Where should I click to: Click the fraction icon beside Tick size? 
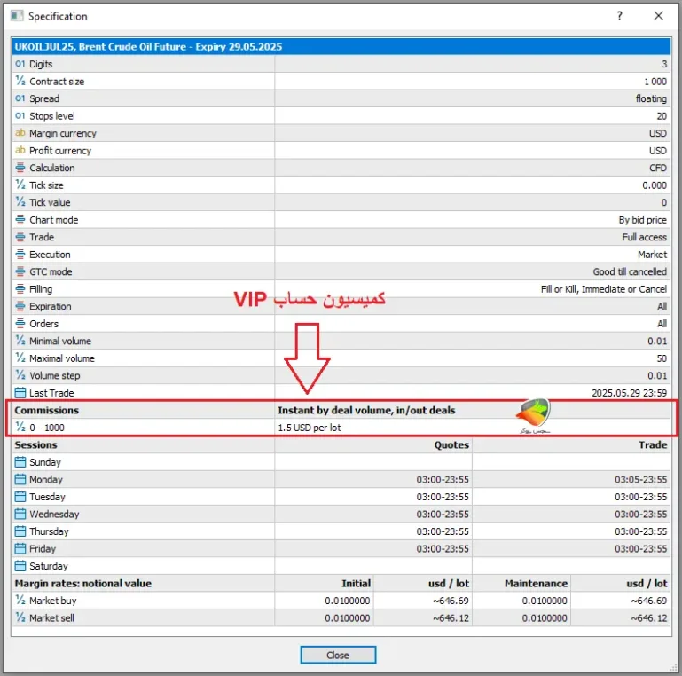pos(20,185)
